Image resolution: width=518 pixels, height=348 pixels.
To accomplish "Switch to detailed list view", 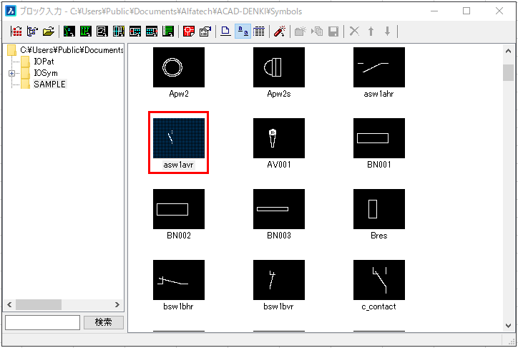I will [x=259, y=32].
